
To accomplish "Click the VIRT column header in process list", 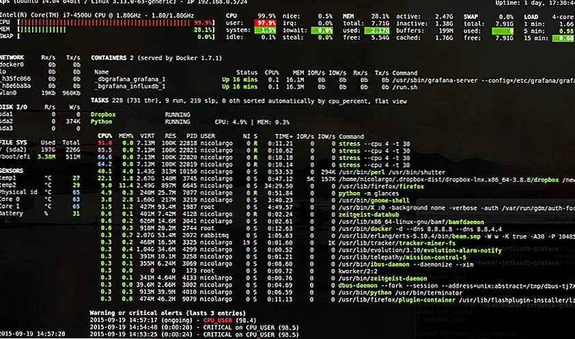I will 148,136.
